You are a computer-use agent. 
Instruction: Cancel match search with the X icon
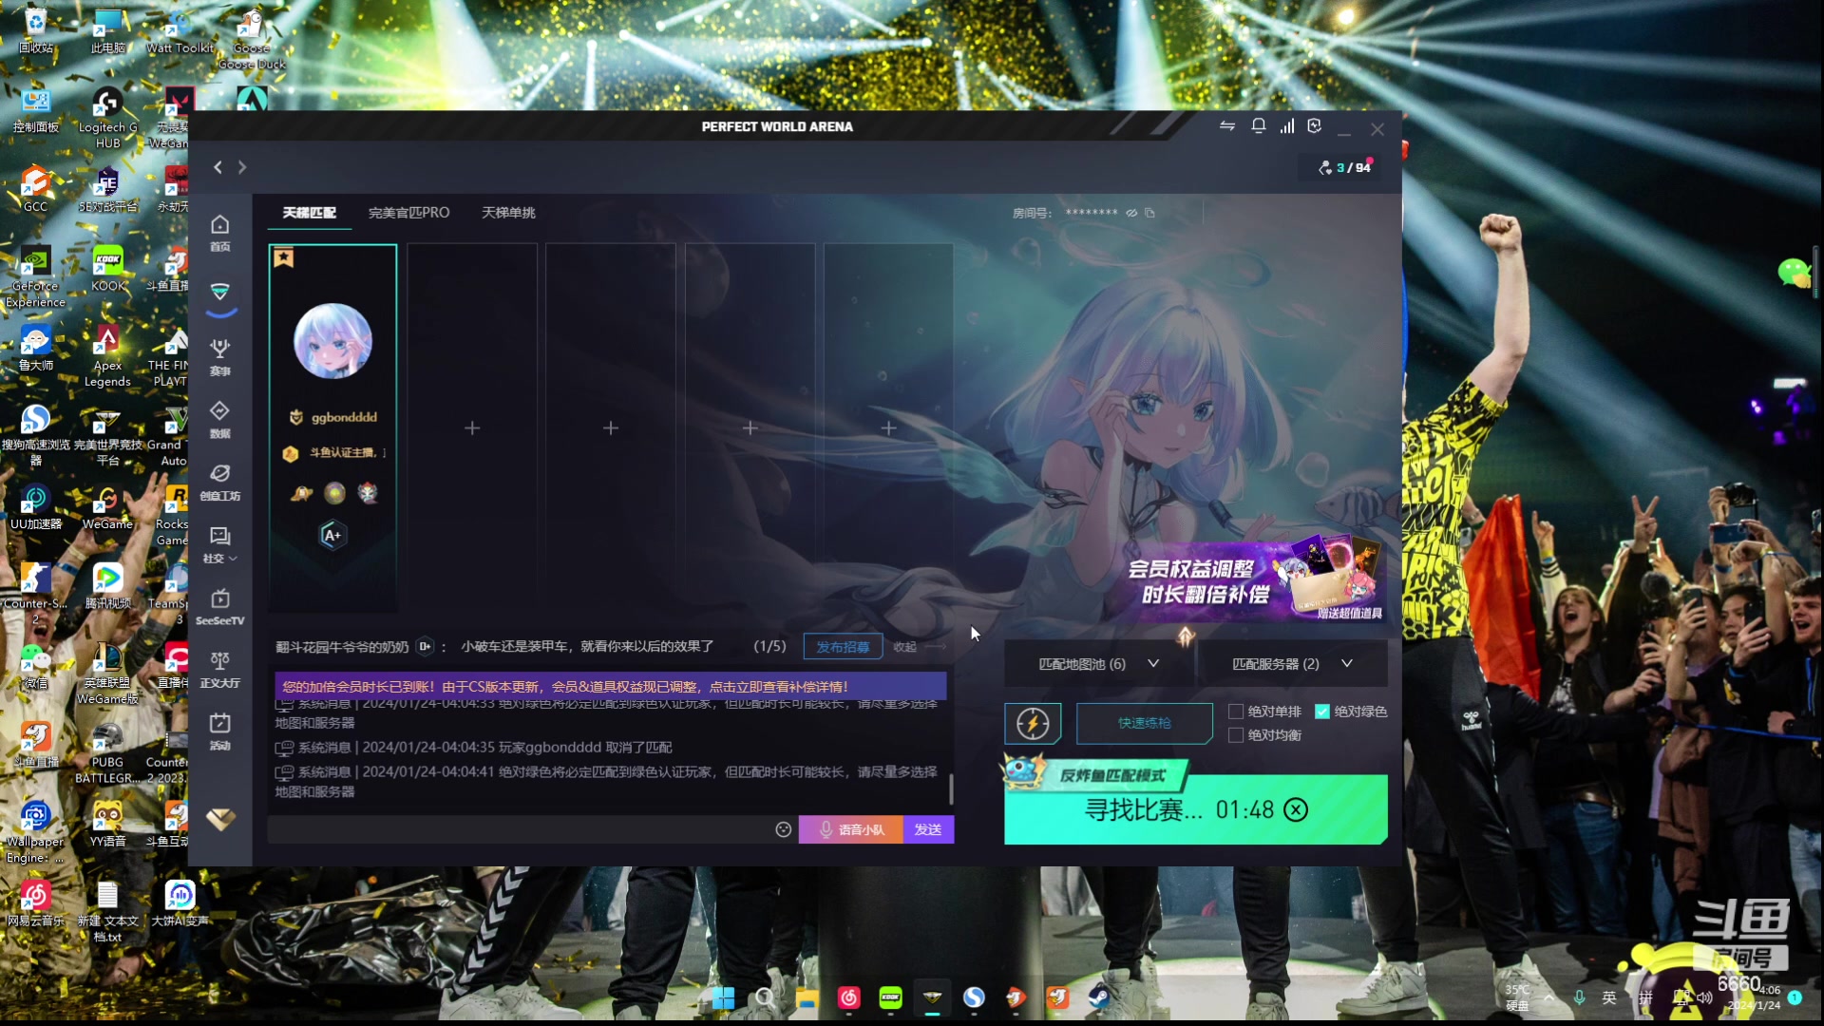1296,809
